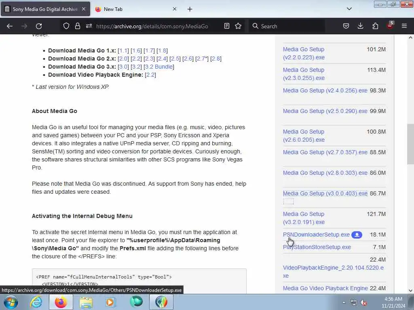The height and width of the screenshot is (310, 414).
Task: Reload the current page
Action: tap(39, 26)
